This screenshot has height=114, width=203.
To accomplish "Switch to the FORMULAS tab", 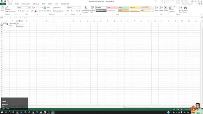I will click(x=36, y=4).
